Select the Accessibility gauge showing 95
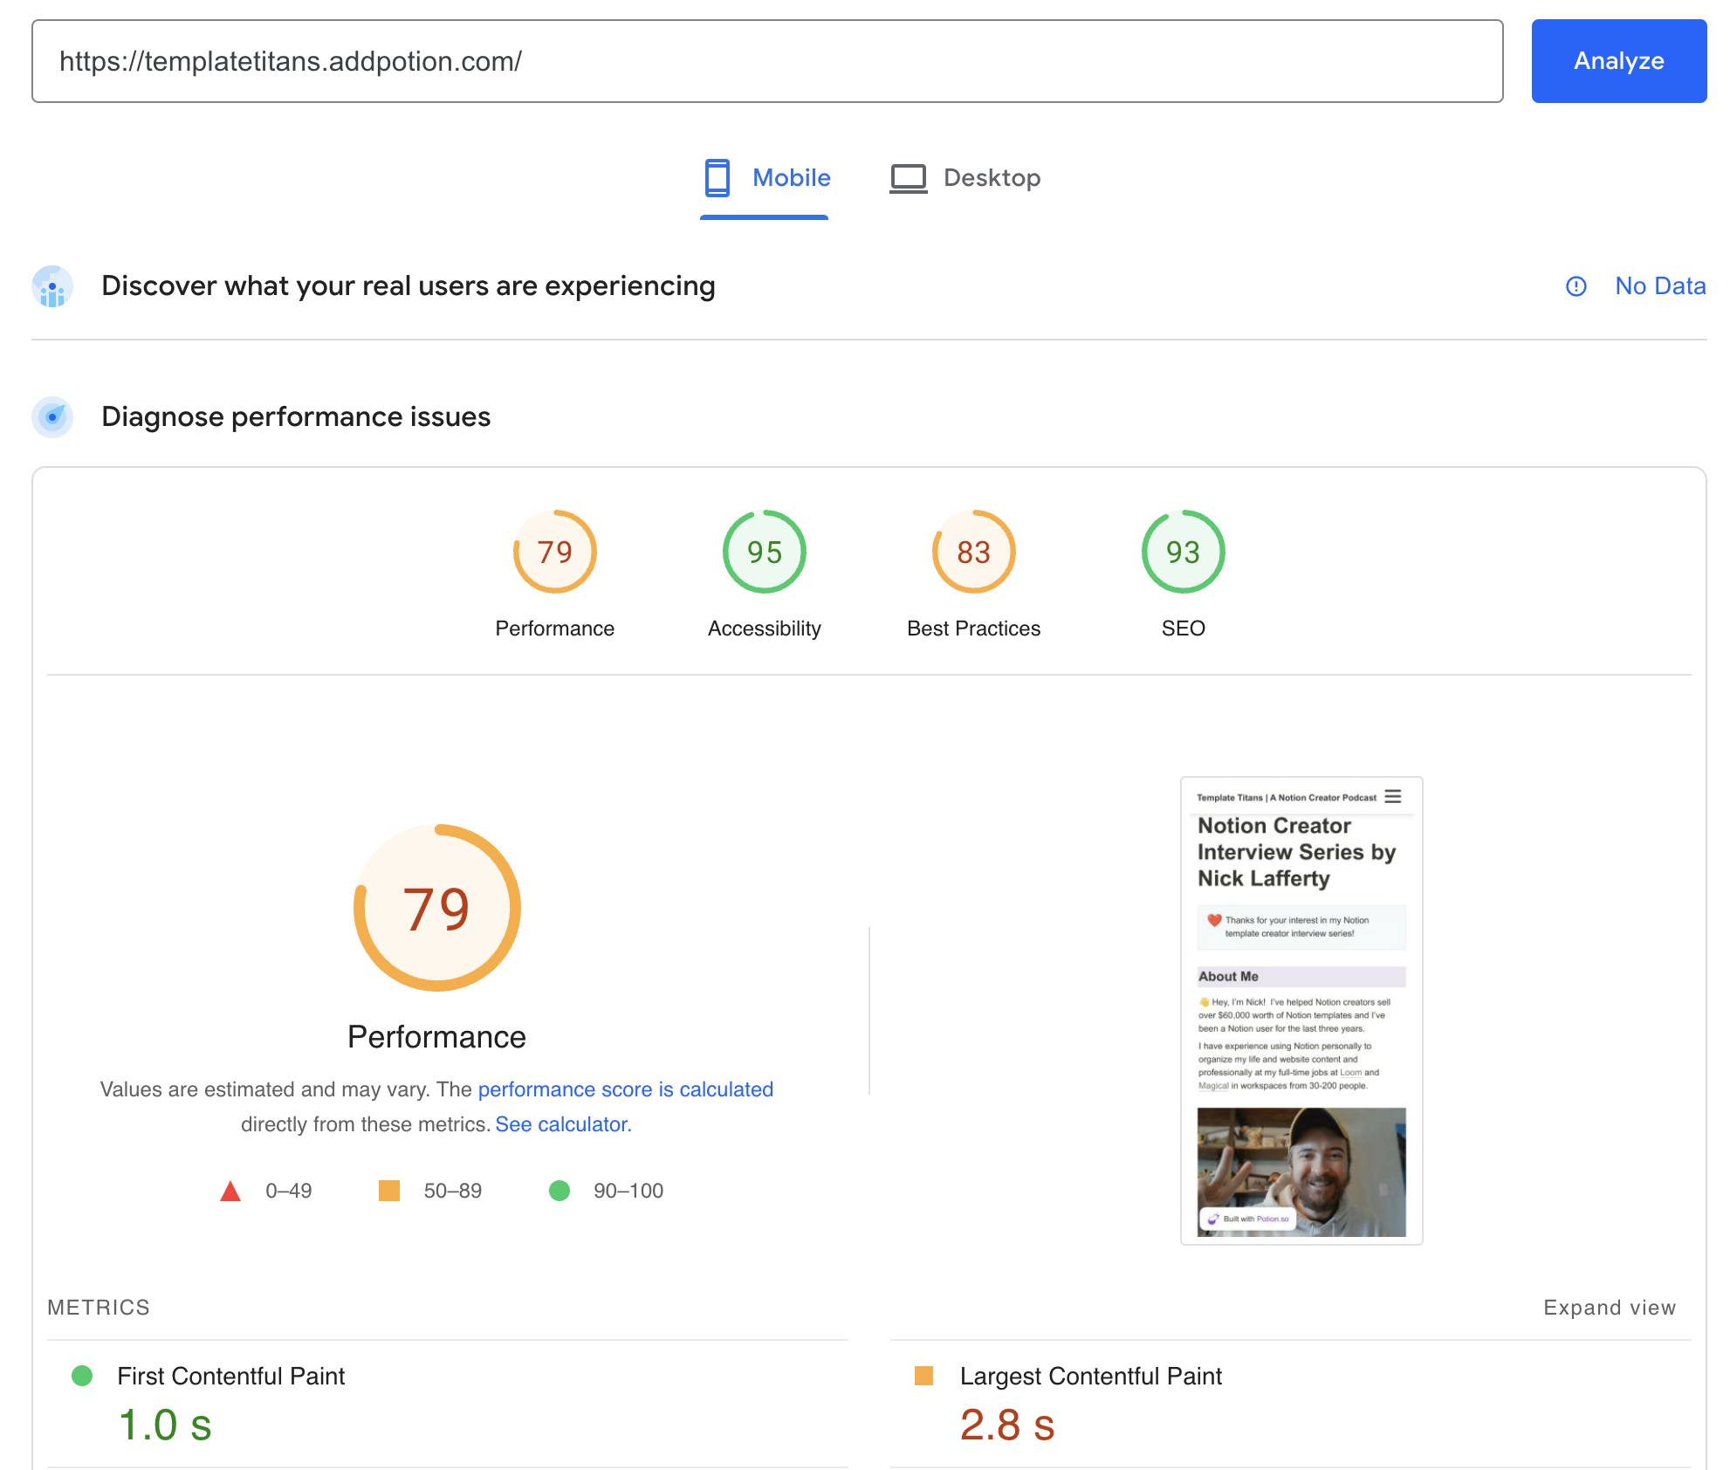Screen dimensions: 1730x1470 pos(763,552)
